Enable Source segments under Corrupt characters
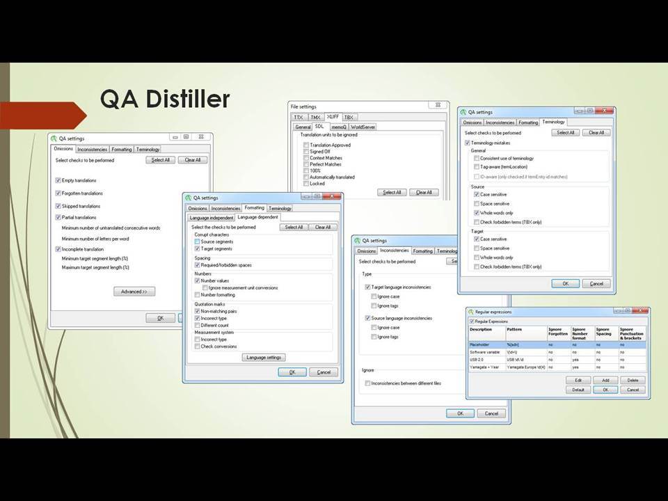Screen dimensions: 668x501 (197, 241)
